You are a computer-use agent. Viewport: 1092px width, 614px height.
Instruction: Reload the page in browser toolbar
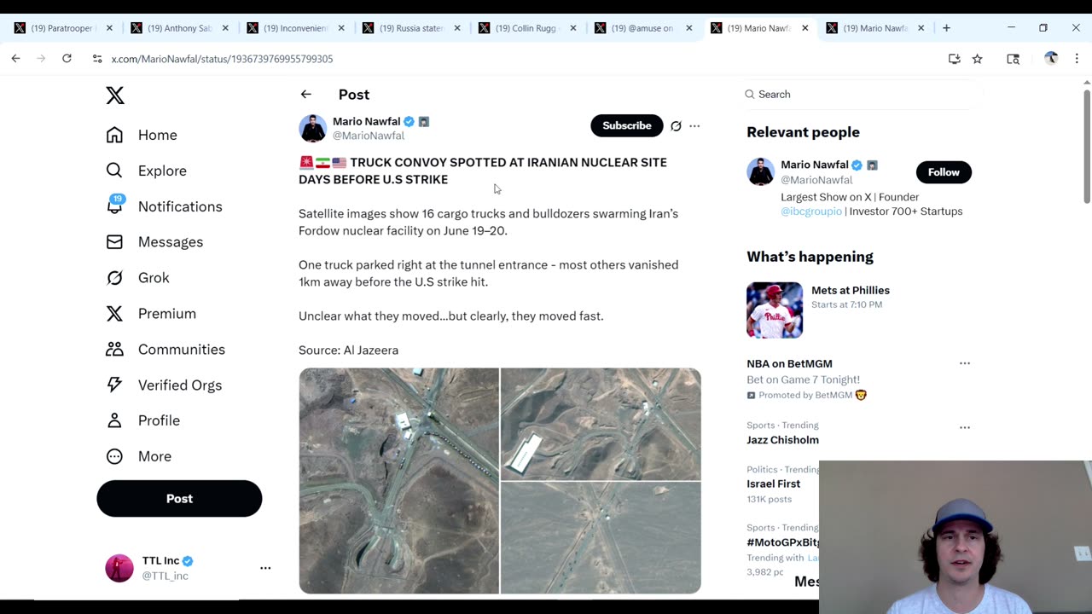[67, 59]
